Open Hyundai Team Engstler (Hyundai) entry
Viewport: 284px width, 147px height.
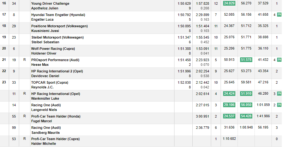click(x=58, y=15)
